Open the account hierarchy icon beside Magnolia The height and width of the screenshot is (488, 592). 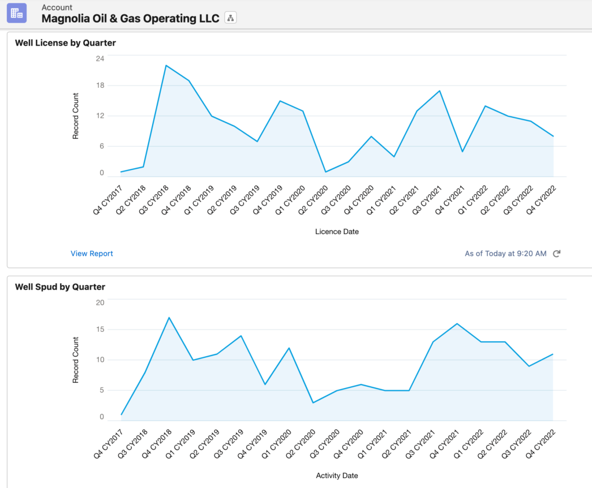point(230,18)
